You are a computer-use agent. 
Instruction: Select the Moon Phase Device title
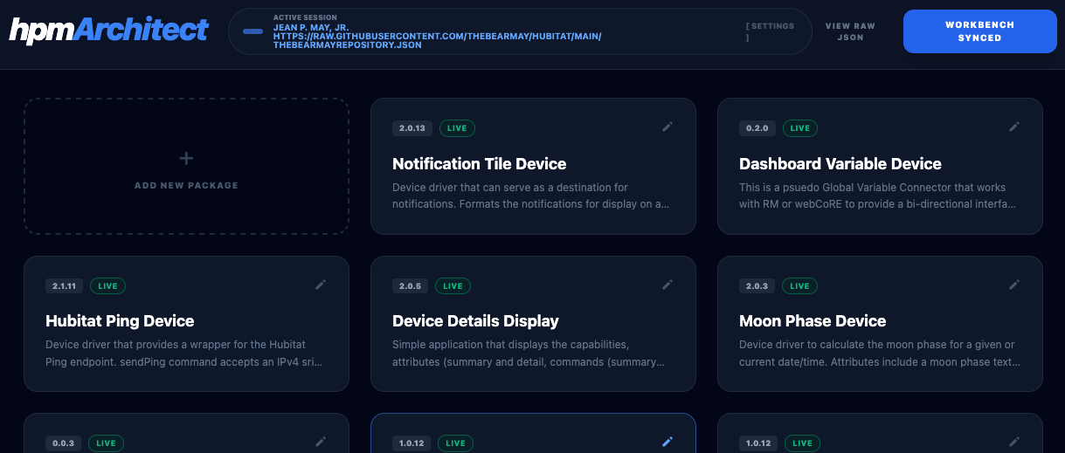tap(813, 321)
